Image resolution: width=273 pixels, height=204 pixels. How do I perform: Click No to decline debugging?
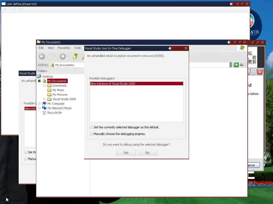tap(147, 153)
